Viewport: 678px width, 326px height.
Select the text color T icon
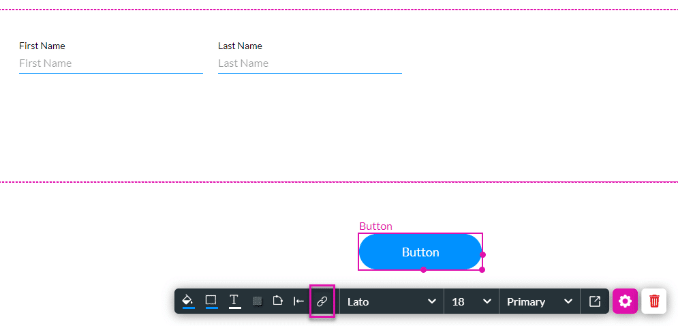(x=234, y=301)
